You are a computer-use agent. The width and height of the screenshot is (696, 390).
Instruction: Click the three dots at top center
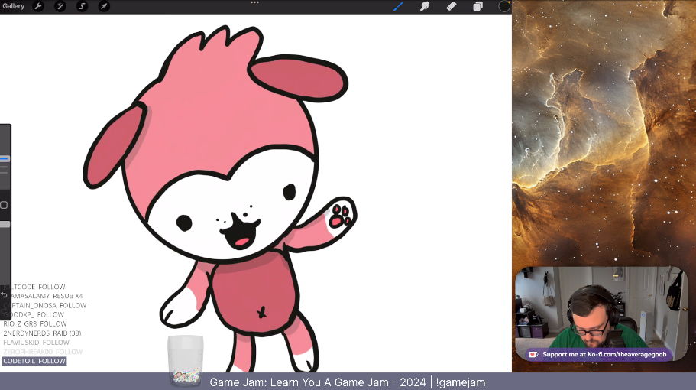(x=254, y=2)
